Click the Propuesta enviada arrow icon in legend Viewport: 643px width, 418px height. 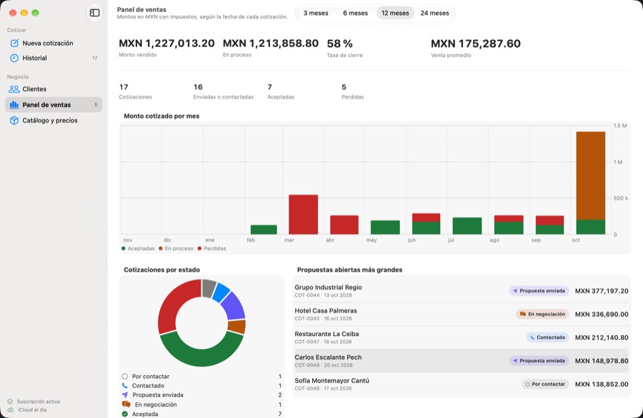click(x=124, y=395)
